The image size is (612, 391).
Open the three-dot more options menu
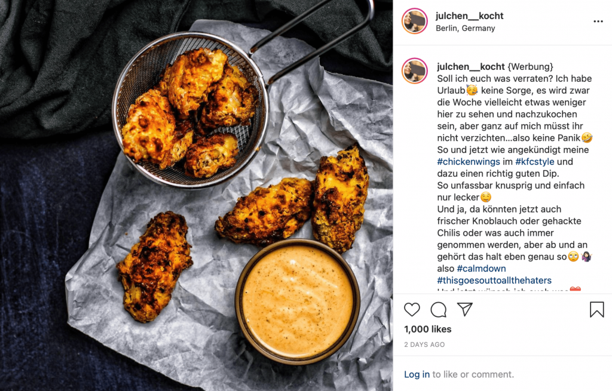(x=598, y=21)
